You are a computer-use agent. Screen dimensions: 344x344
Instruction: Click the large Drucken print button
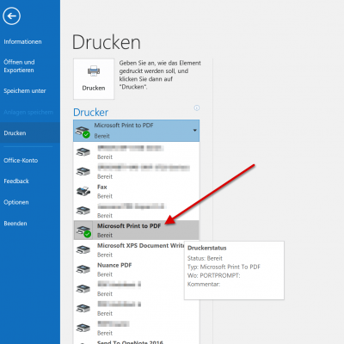[x=94, y=79]
